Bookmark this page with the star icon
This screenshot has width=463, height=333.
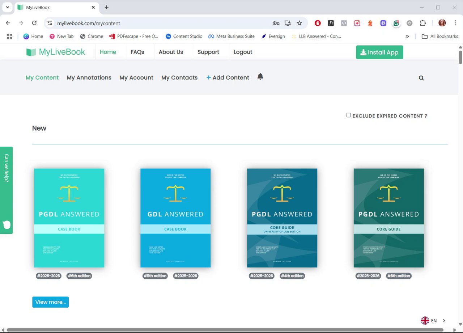[x=299, y=23]
